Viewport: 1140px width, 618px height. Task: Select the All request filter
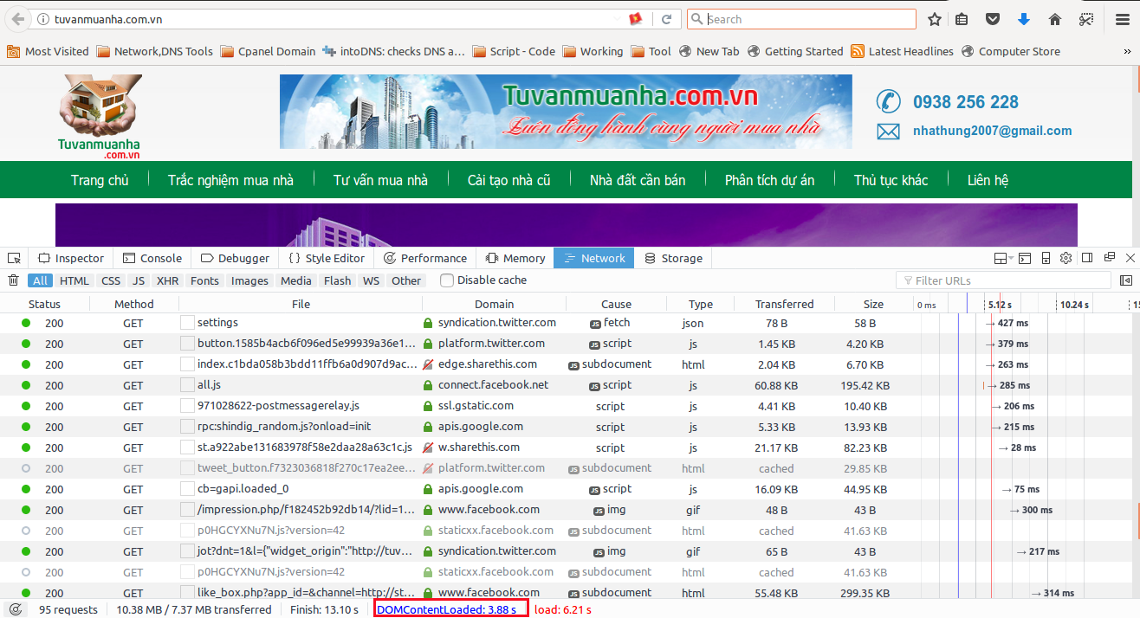[x=40, y=280]
